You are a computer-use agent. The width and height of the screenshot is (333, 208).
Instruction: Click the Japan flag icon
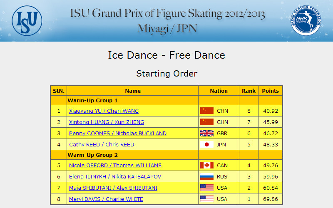207,144
